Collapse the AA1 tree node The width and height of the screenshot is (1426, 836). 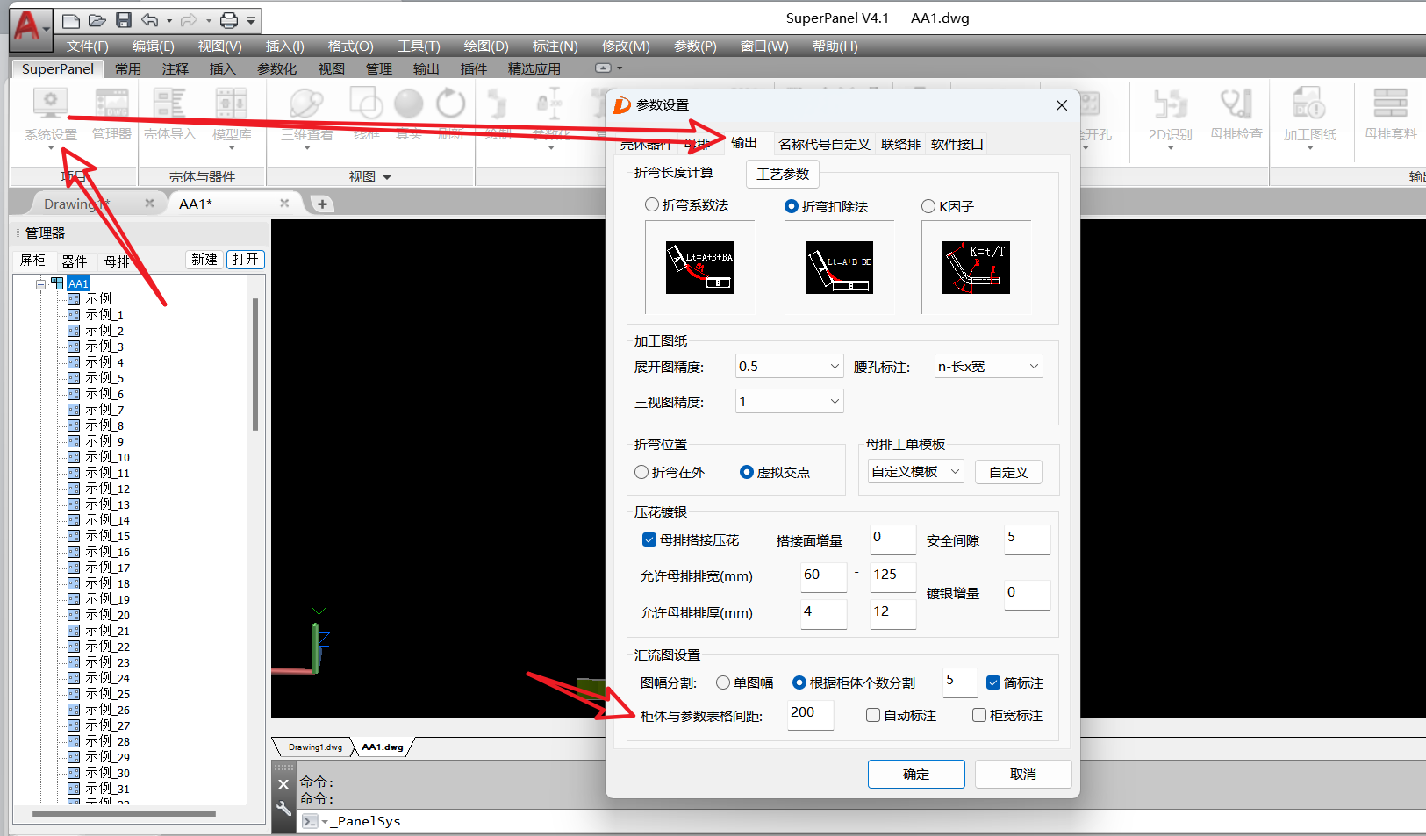pos(40,283)
